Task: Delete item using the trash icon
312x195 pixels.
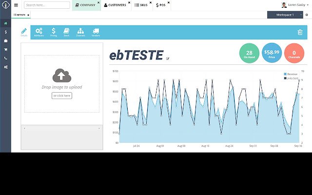Action: [300, 32]
